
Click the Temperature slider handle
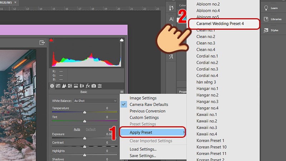pyautogui.click(x=85, y=112)
